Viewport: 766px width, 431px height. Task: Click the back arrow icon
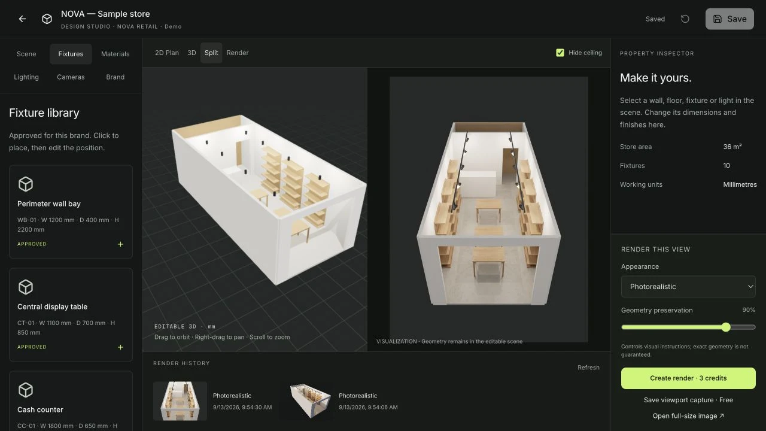(x=22, y=19)
